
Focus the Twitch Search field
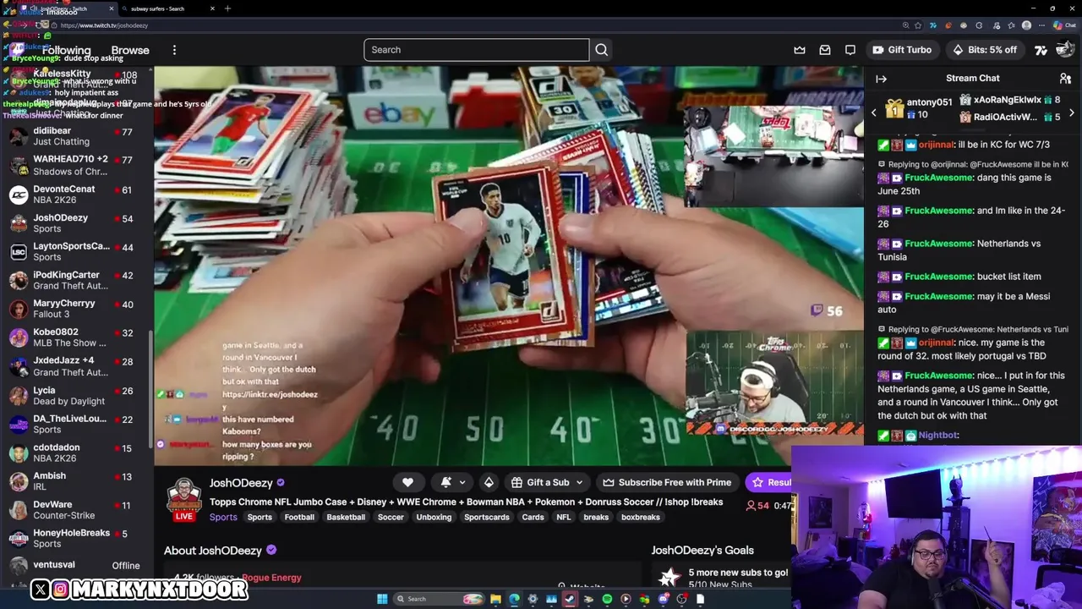click(476, 50)
